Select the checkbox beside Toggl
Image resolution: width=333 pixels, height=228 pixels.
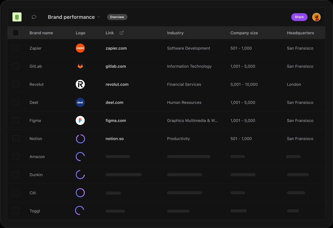point(16,211)
